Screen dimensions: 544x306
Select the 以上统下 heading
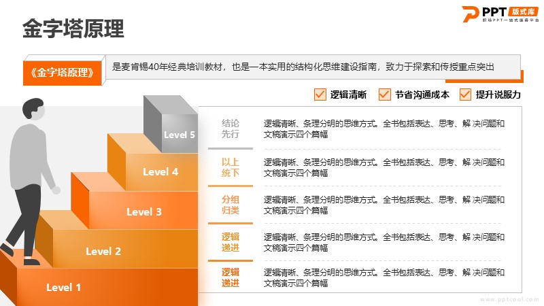tap(231, 167)
